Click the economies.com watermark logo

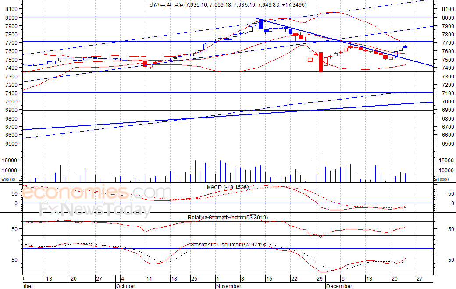point(97,192)
